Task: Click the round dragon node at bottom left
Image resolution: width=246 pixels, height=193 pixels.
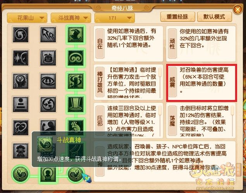Action: pos(21,174)
